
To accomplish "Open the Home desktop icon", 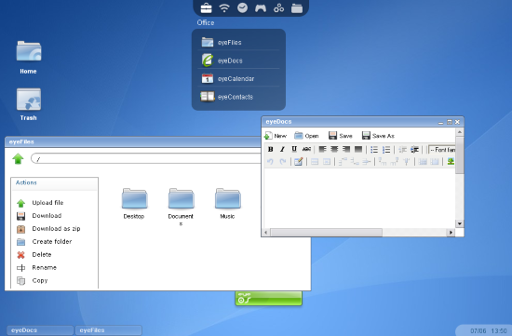I will coord(29,58).
